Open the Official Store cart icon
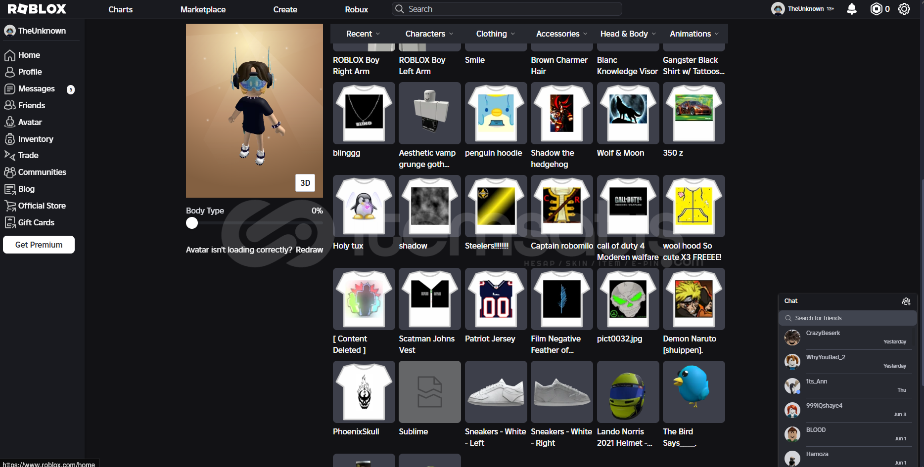 click(10, 206)
